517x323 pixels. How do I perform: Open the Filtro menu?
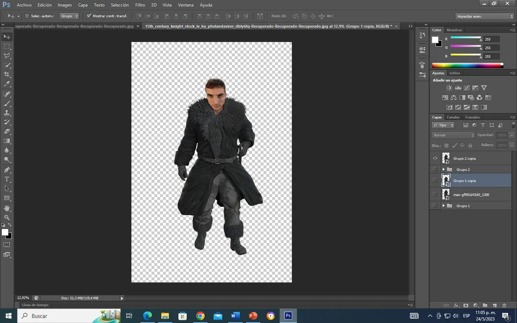pos(140,5)
